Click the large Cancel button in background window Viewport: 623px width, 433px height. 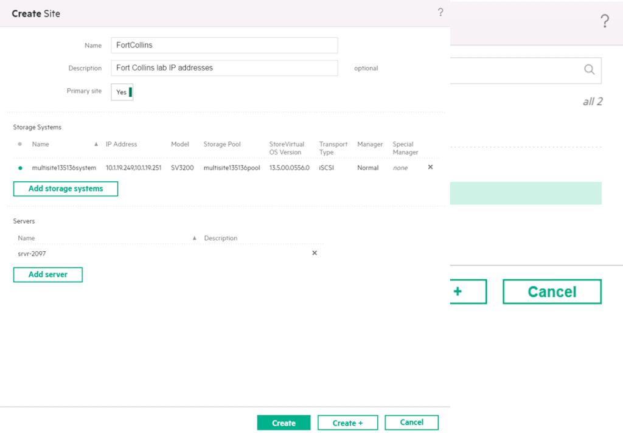click(552, 292)
